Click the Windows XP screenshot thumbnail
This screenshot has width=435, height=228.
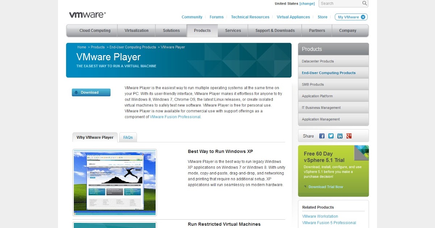(115, 182)
